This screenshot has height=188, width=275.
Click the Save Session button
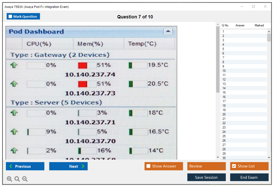(x=206, y=177)
